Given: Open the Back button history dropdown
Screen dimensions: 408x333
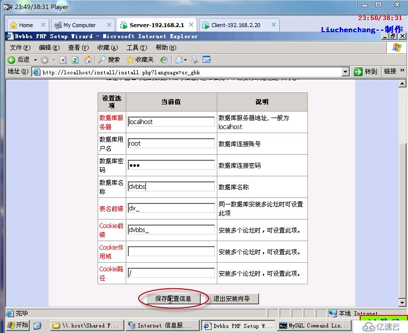Looking at the screenshot, I should coord(35,60).
